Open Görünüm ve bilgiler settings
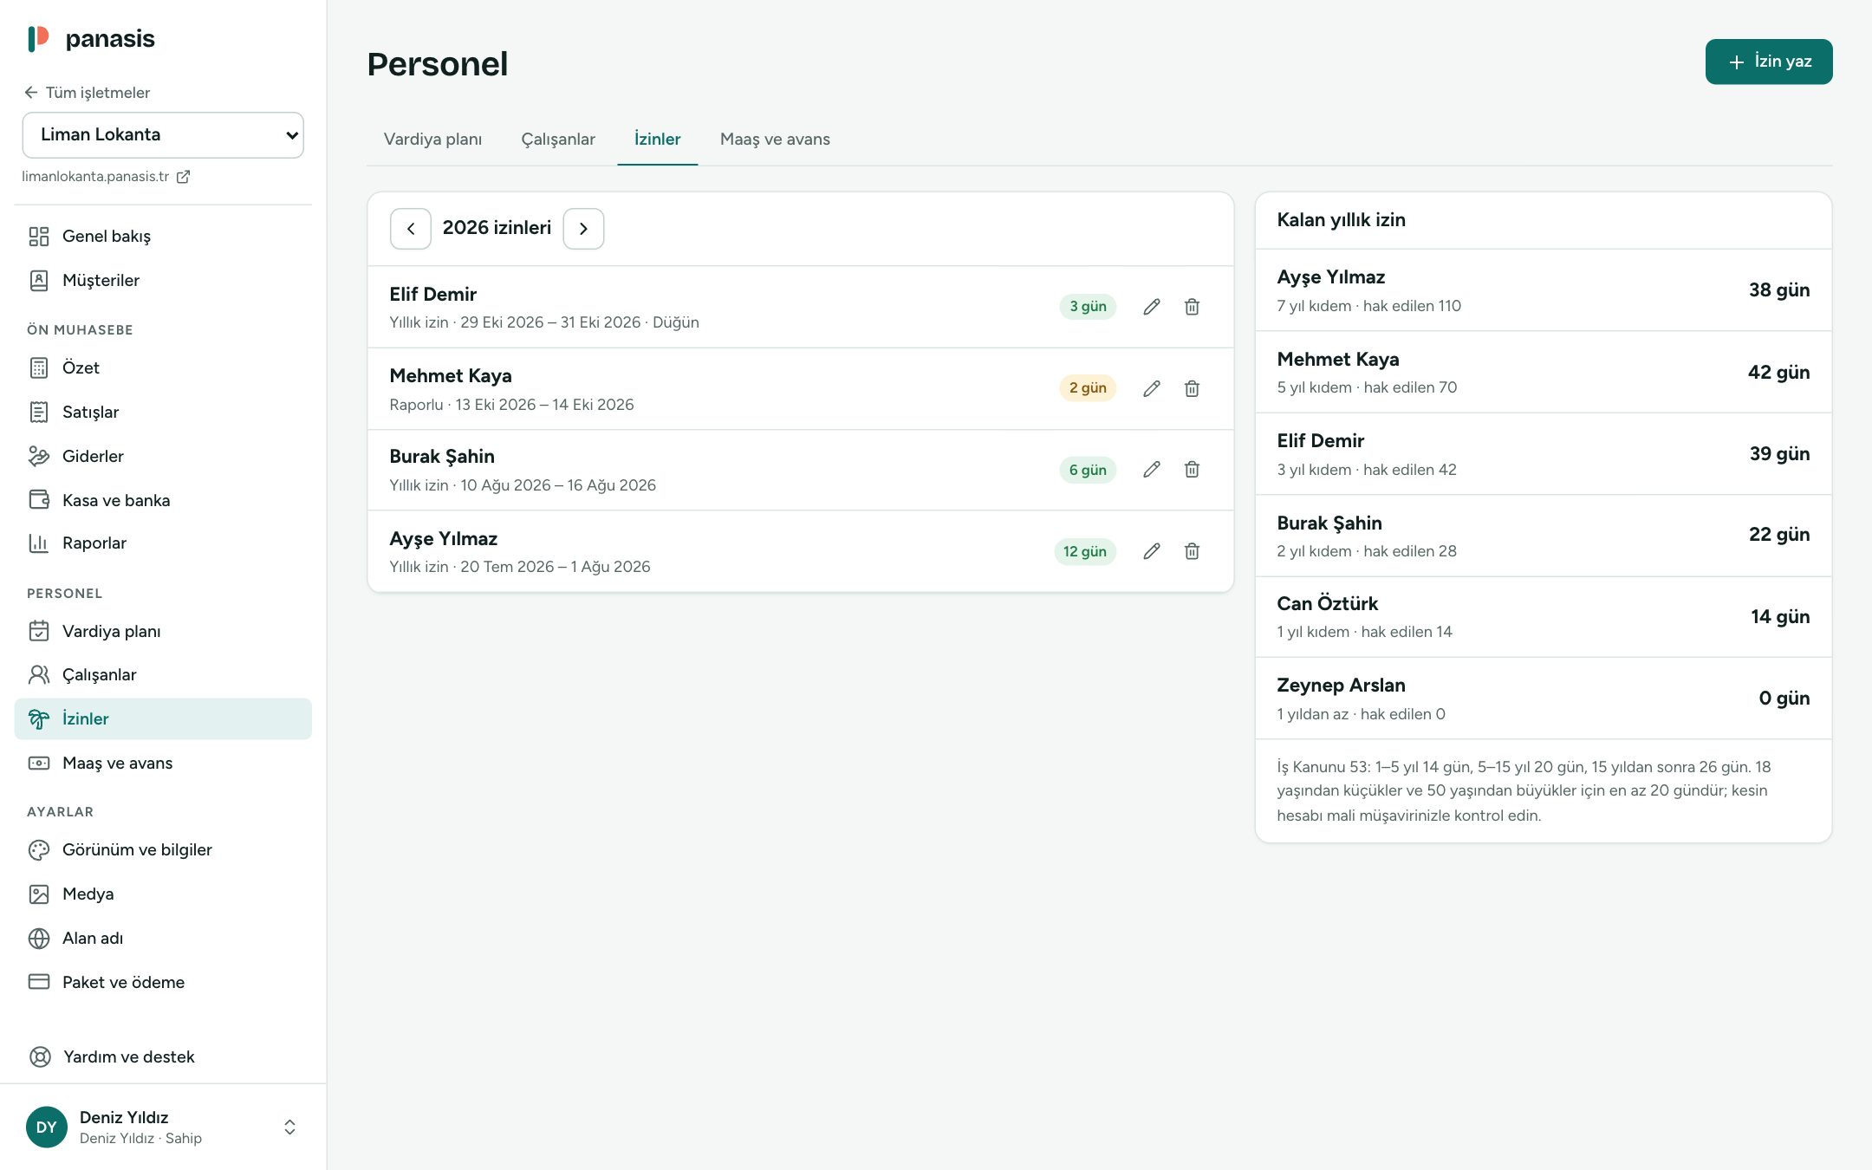 [x=163, y=850]
